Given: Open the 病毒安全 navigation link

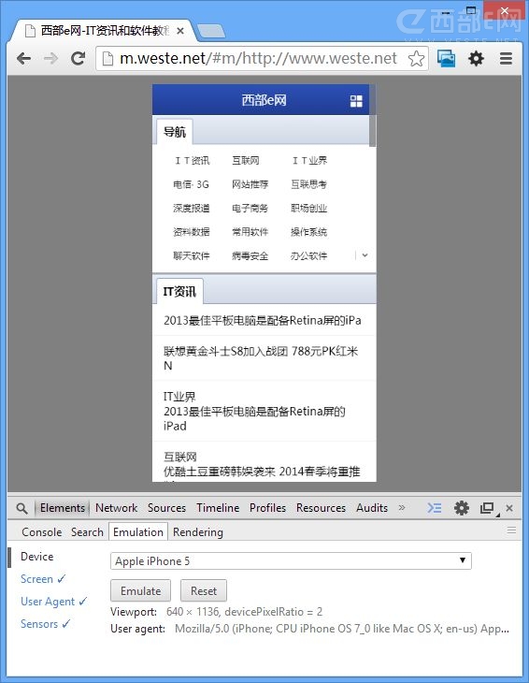Looking at the screenshot, I should [x=250, y=255].
